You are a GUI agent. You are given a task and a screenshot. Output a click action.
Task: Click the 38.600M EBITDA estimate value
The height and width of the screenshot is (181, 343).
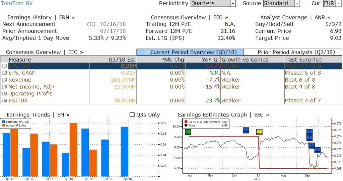coord(125,101)
